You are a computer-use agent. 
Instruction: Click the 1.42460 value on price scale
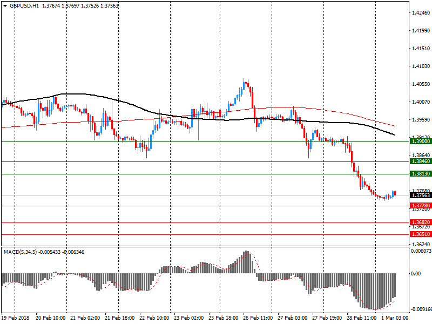(x=420, y=12)
